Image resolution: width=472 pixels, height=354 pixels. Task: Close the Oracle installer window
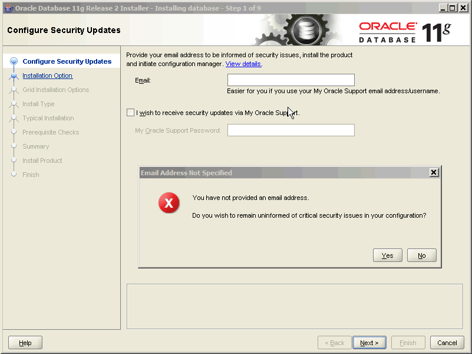coord(463,8)
